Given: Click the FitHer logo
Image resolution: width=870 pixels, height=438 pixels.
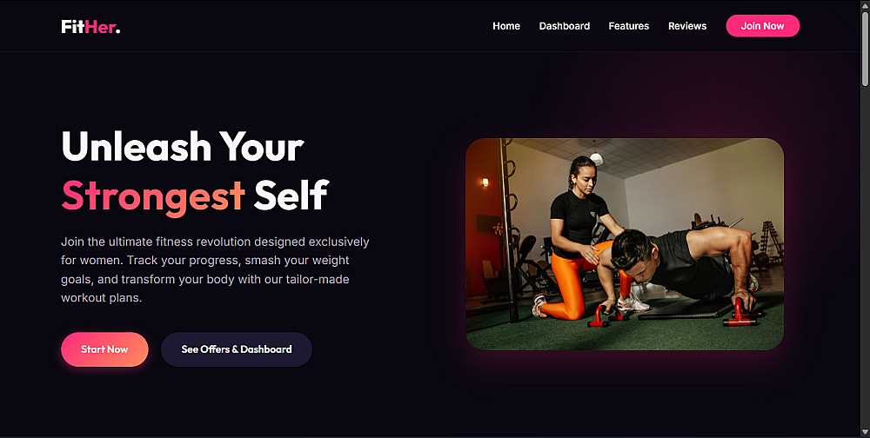Looking at the screenshot, I should [90, 26].
